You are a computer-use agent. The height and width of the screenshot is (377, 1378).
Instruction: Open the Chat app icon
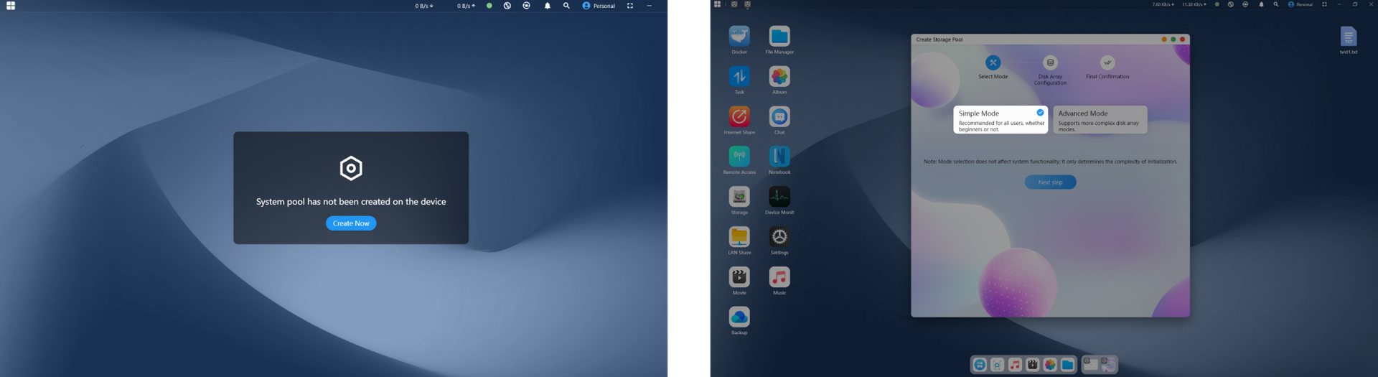[779, 117]
